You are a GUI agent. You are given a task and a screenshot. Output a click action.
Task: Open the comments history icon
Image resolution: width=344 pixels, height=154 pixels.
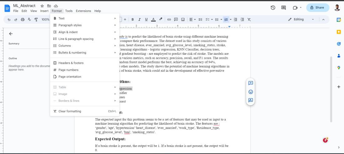[283, 8]
